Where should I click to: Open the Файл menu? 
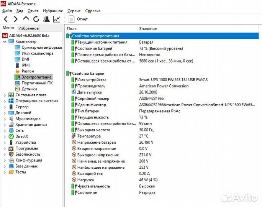(7, 11)
